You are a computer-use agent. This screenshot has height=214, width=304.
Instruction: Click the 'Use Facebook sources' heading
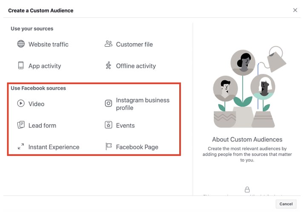(38, 88)
